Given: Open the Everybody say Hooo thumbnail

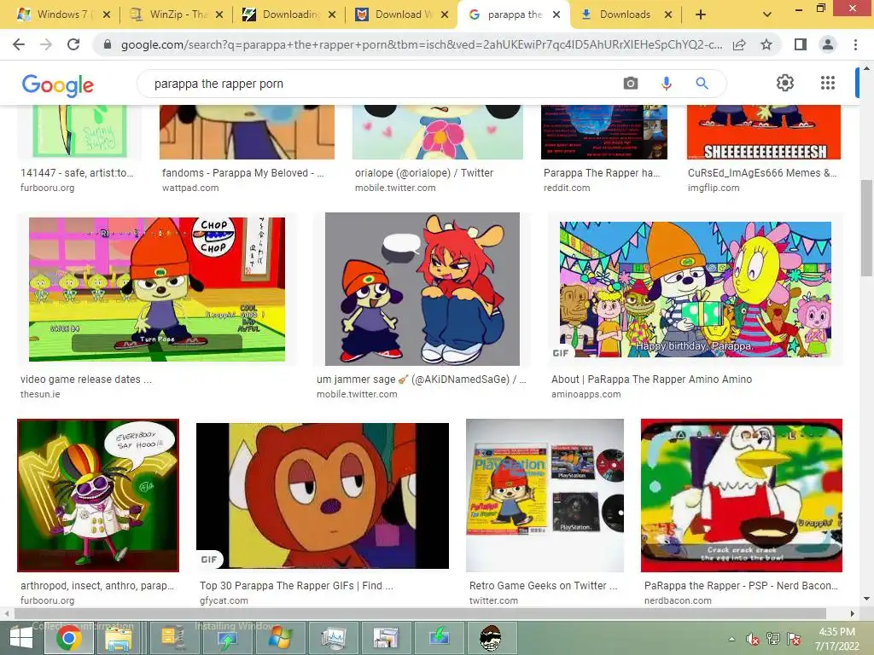Looking at the screenshot, I should [98, 496].
